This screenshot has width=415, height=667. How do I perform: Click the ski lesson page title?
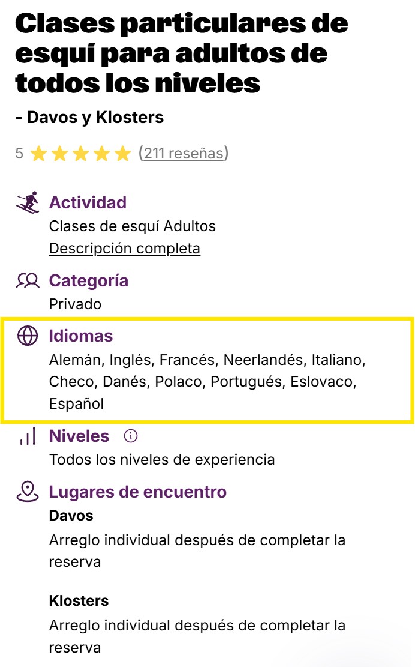[182, 54]
